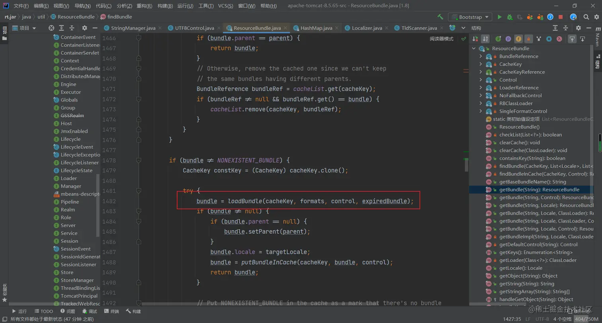Expand all nodes in Project panel

[62, 28]
